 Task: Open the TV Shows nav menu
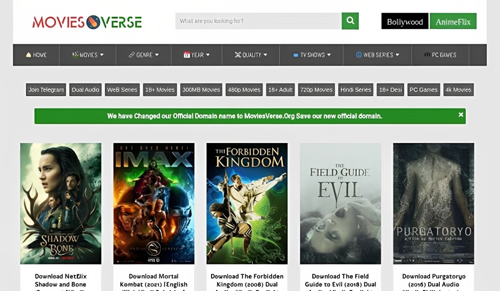pos(311,55)
